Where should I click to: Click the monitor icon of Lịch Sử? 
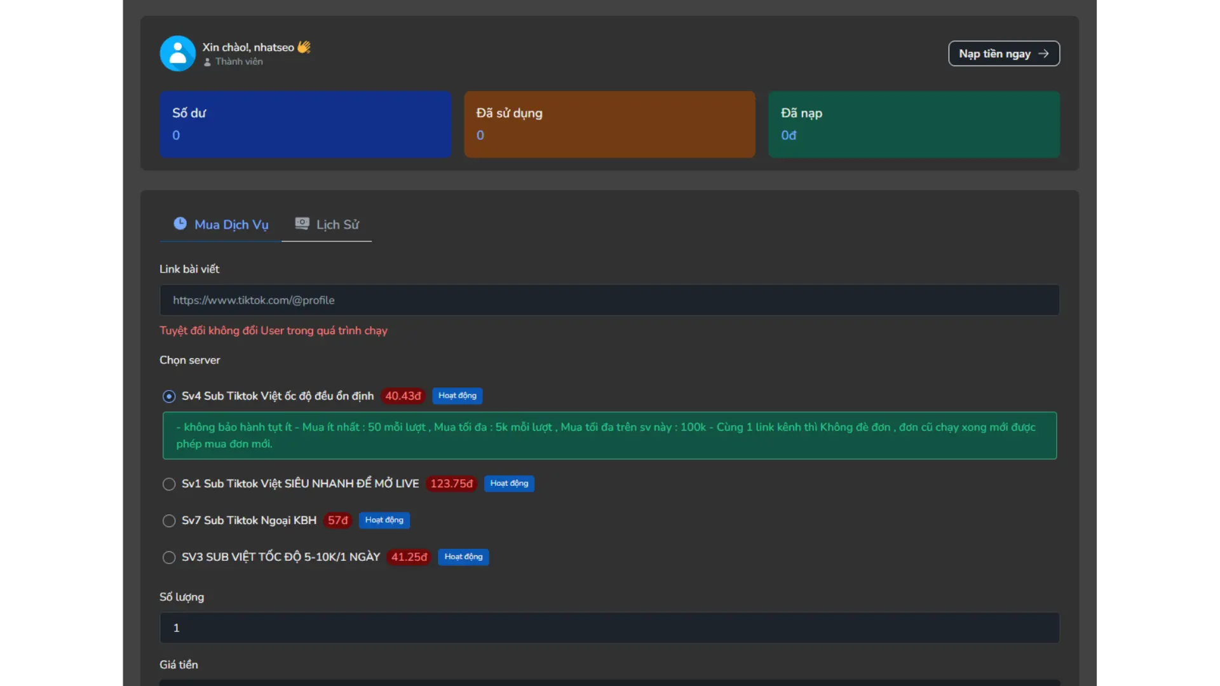(302, 224)
